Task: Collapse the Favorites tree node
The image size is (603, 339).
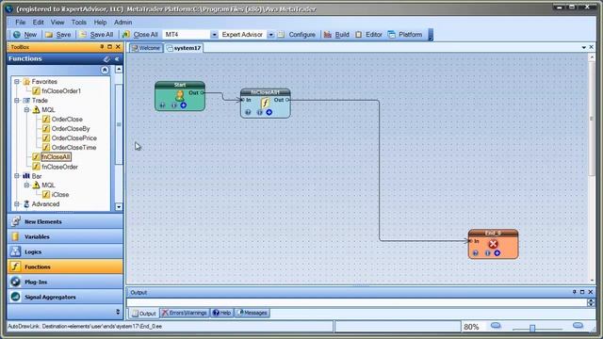Action: tap(17, 82)
